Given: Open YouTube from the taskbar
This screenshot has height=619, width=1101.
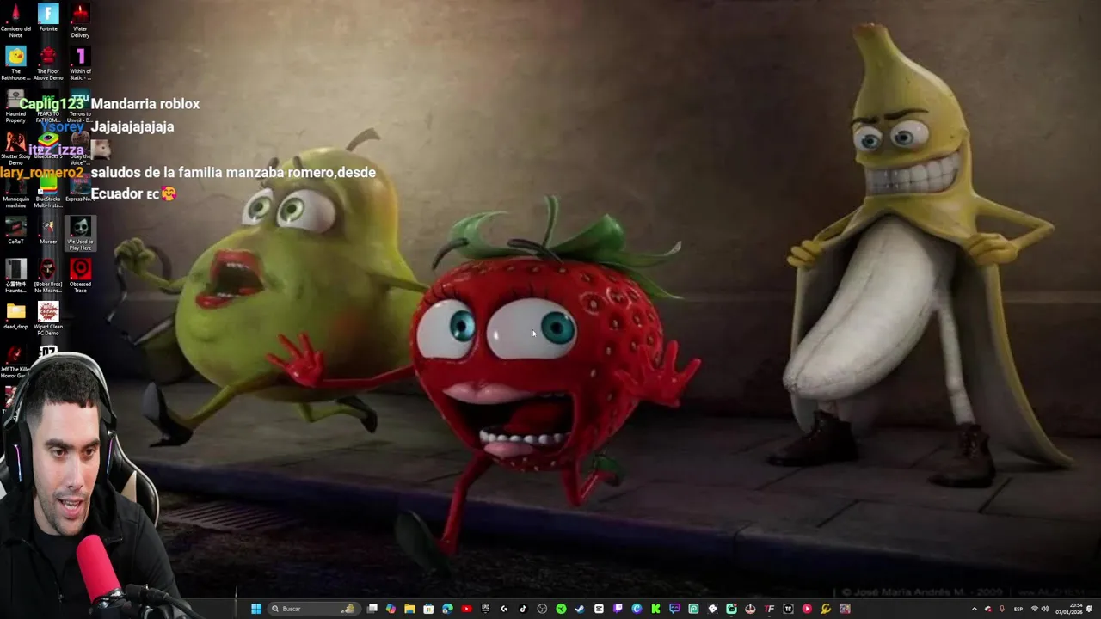Looking at the screenshot, I should pos(466,609).
